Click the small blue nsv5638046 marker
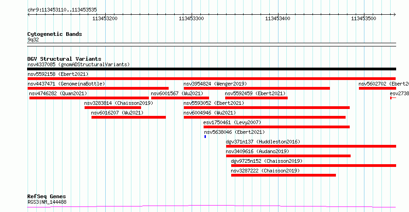This screenshot has width=409, height=212. [205, 137]
